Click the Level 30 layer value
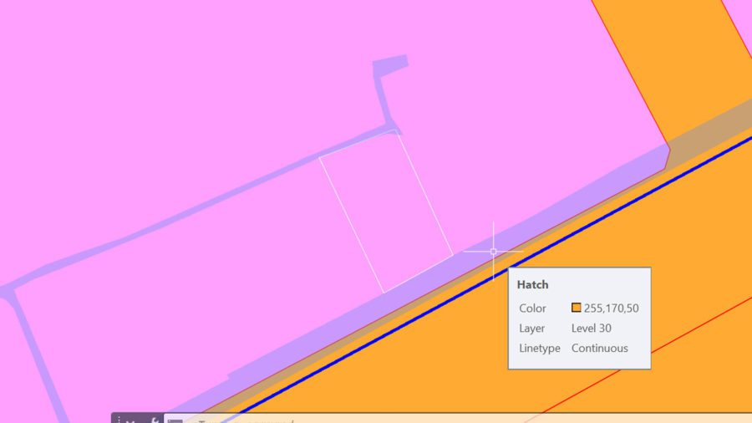752x423 pixels. tap(591, 328)
